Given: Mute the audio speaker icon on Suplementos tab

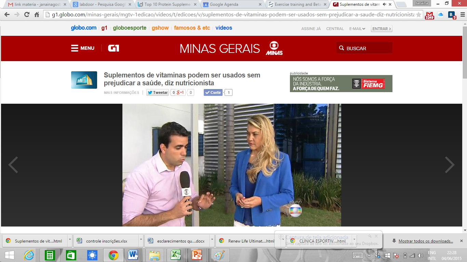Looking at the screenshot, I should tap(385, 4).
